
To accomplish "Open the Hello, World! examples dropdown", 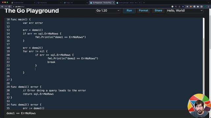I will point(185,10).
